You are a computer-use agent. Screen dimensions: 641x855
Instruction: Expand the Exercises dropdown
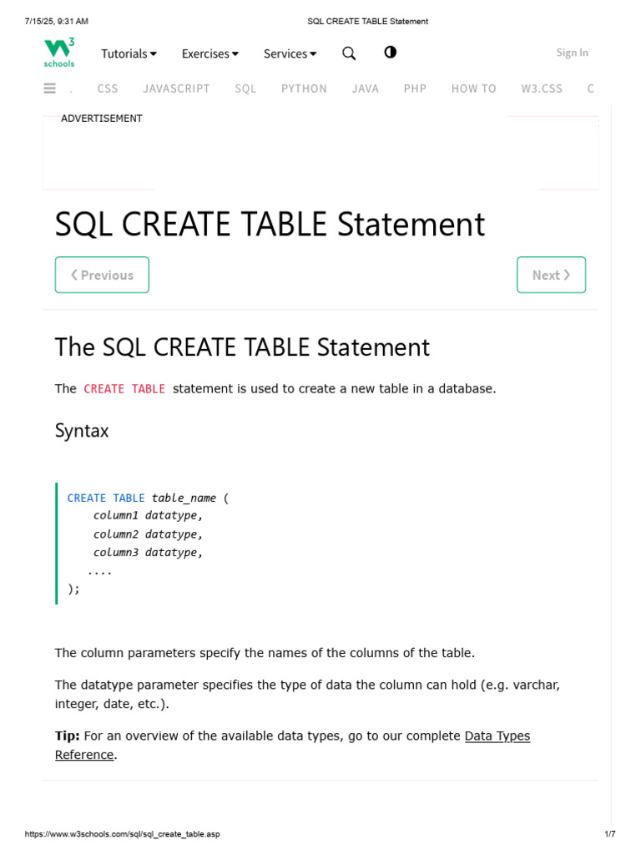[209, 53]
